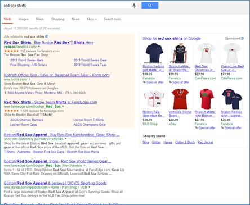Image resolution: width=250 pixels, height=205 pixels.
Task: Click the star rating in the fansedge.com ad
Action: coord(11,111)
